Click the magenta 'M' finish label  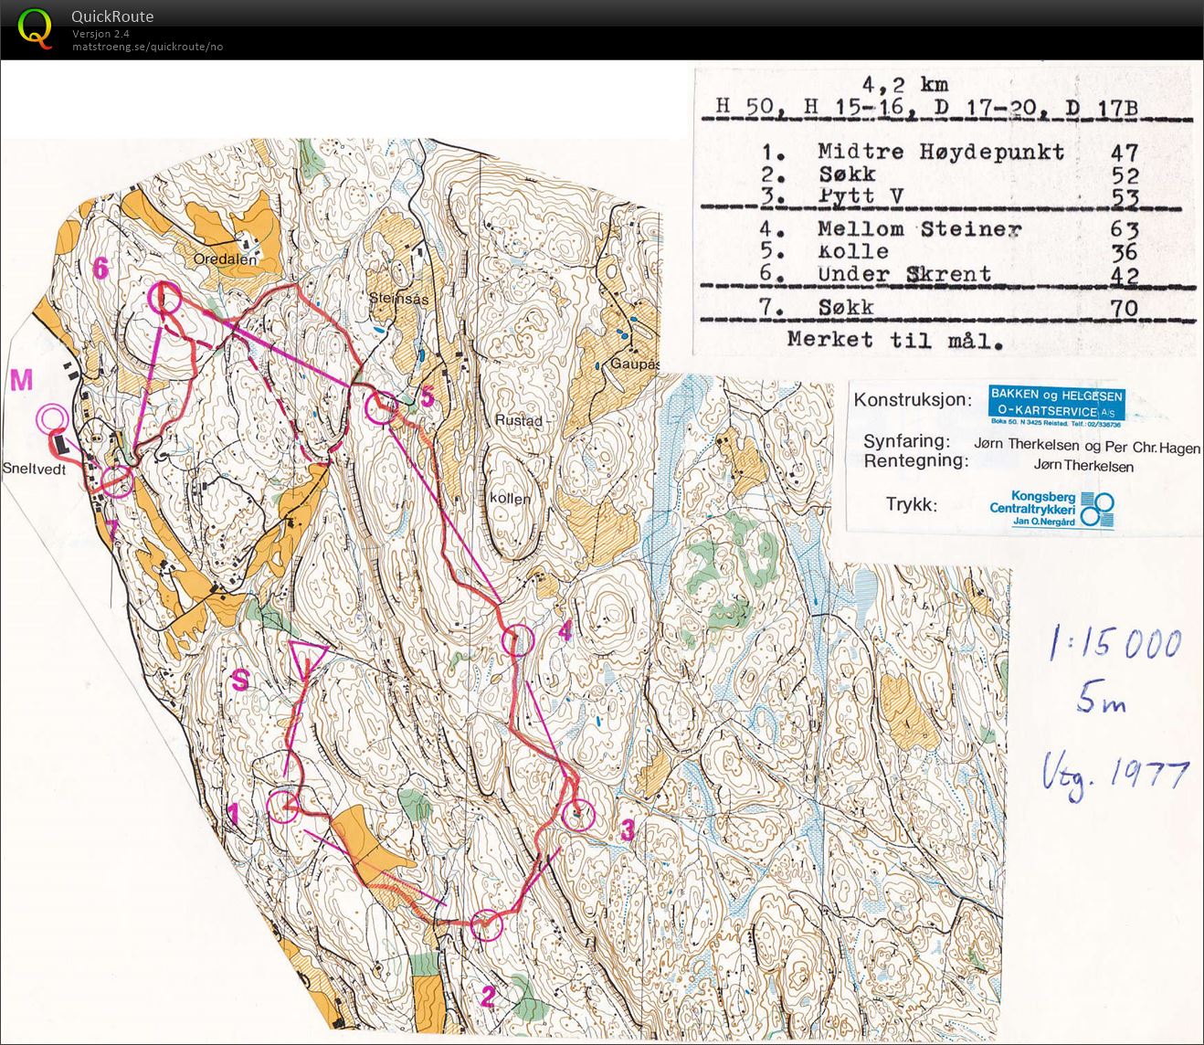22,380
